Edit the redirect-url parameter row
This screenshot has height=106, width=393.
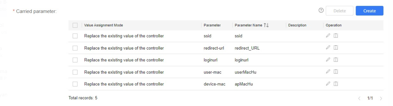pyautogui.click(x=328, y=48)
